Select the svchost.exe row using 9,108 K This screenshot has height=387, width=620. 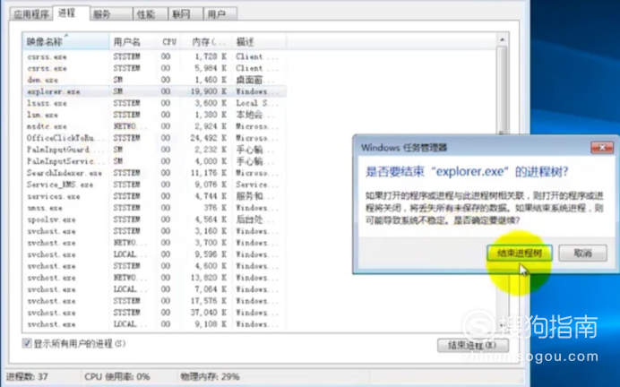tap(154, 324)
